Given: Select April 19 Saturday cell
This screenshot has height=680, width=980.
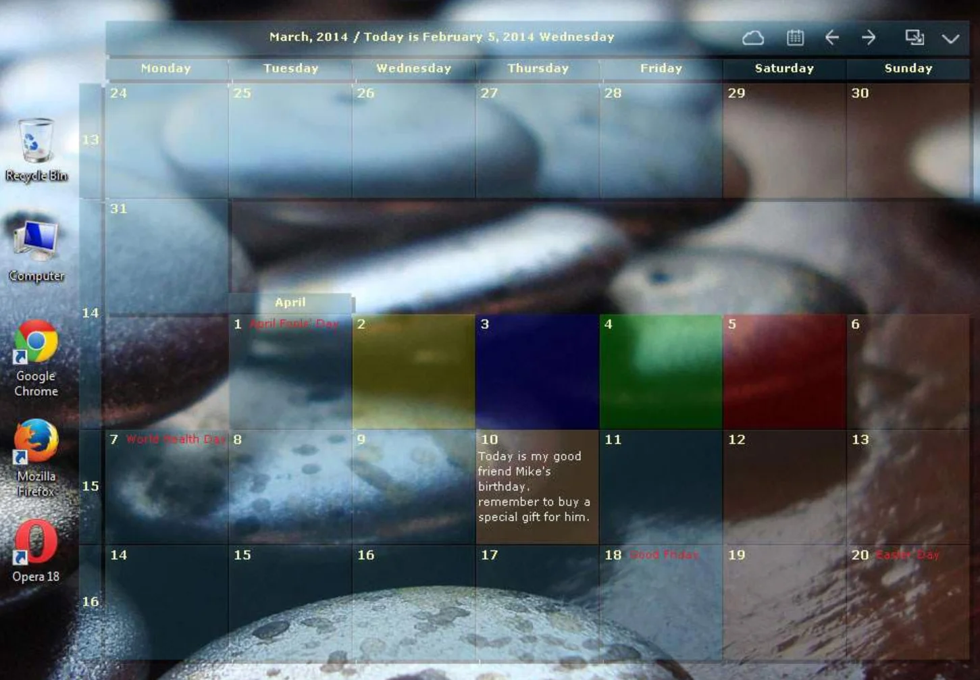Looking at the screenshot, I should click(x=784, y=602).
